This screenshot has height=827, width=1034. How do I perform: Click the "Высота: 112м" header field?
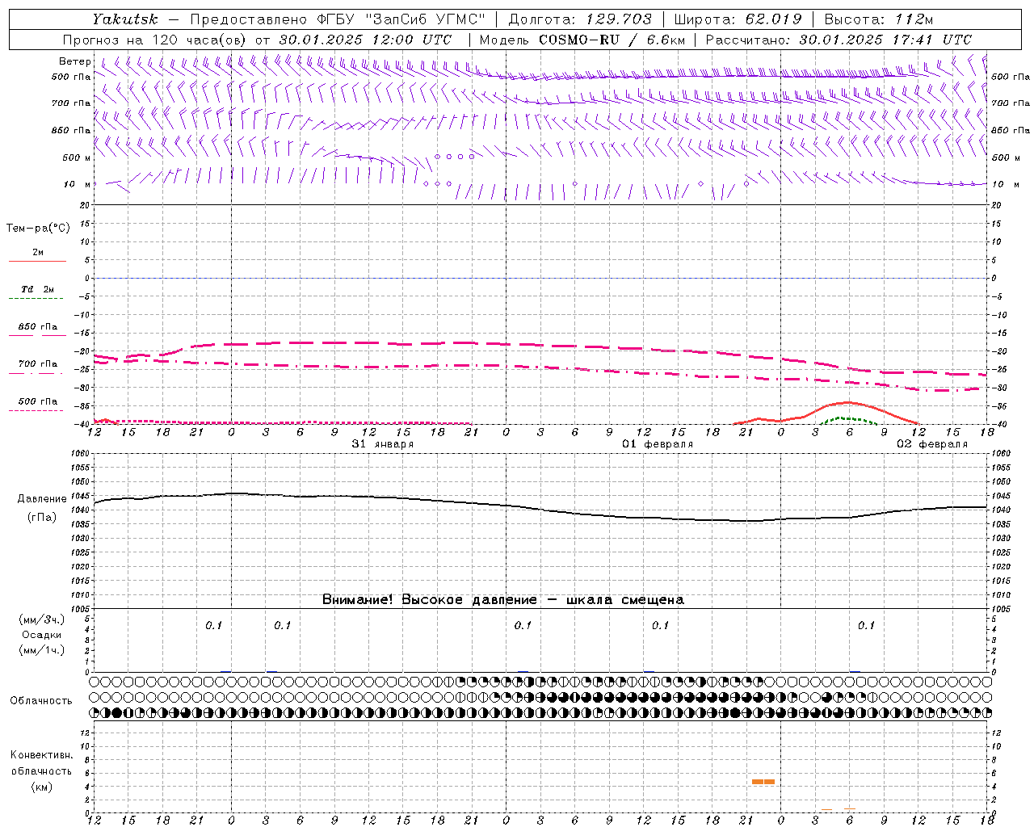coord(879,19)
